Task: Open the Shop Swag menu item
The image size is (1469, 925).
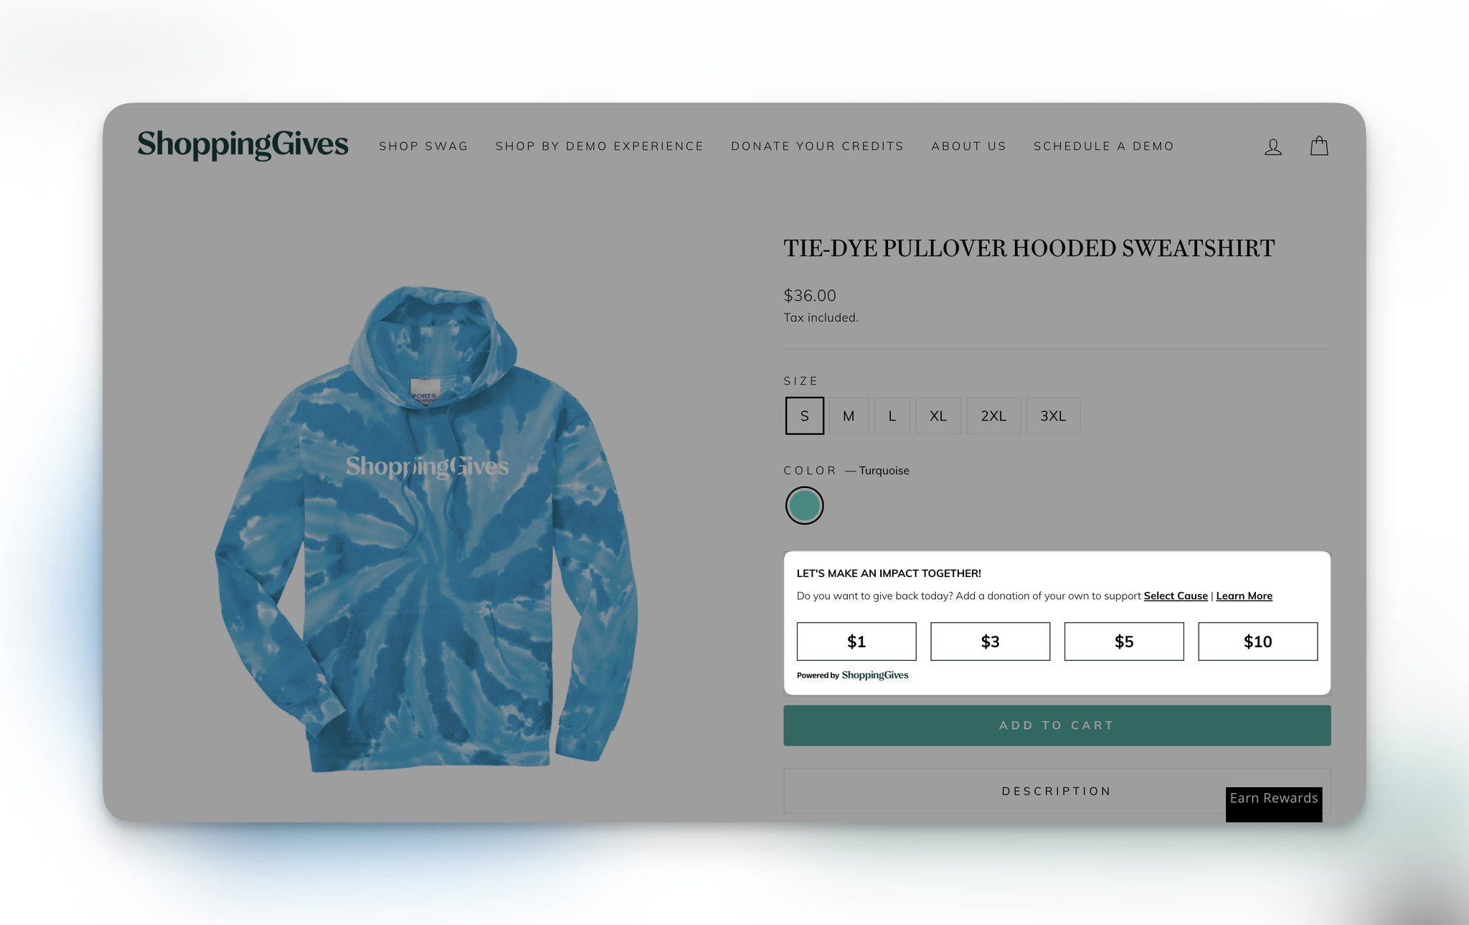Action: [423, 146]
